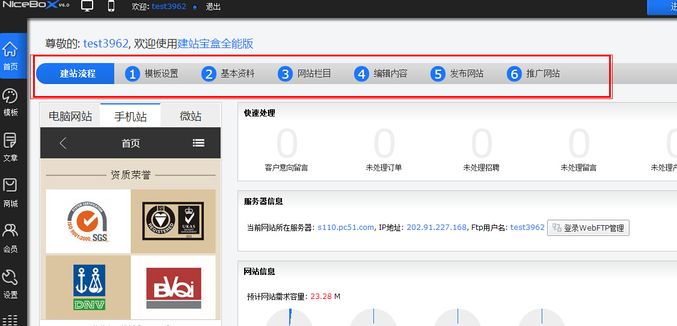Open the Templates (模板) sidebar icon
The image size is (677, 326).
pos(11,101)
